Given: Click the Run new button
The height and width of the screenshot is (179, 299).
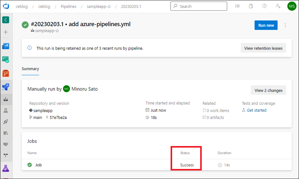Looking at the screenshot, I should (x=266, y=25).
